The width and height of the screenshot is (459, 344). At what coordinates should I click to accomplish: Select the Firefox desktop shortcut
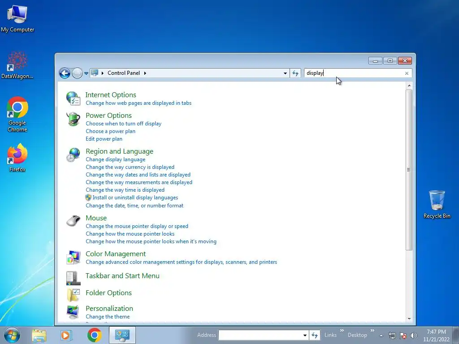17,157
